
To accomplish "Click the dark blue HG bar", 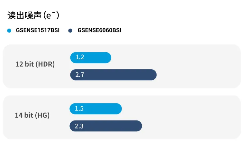I will point(109,126).
